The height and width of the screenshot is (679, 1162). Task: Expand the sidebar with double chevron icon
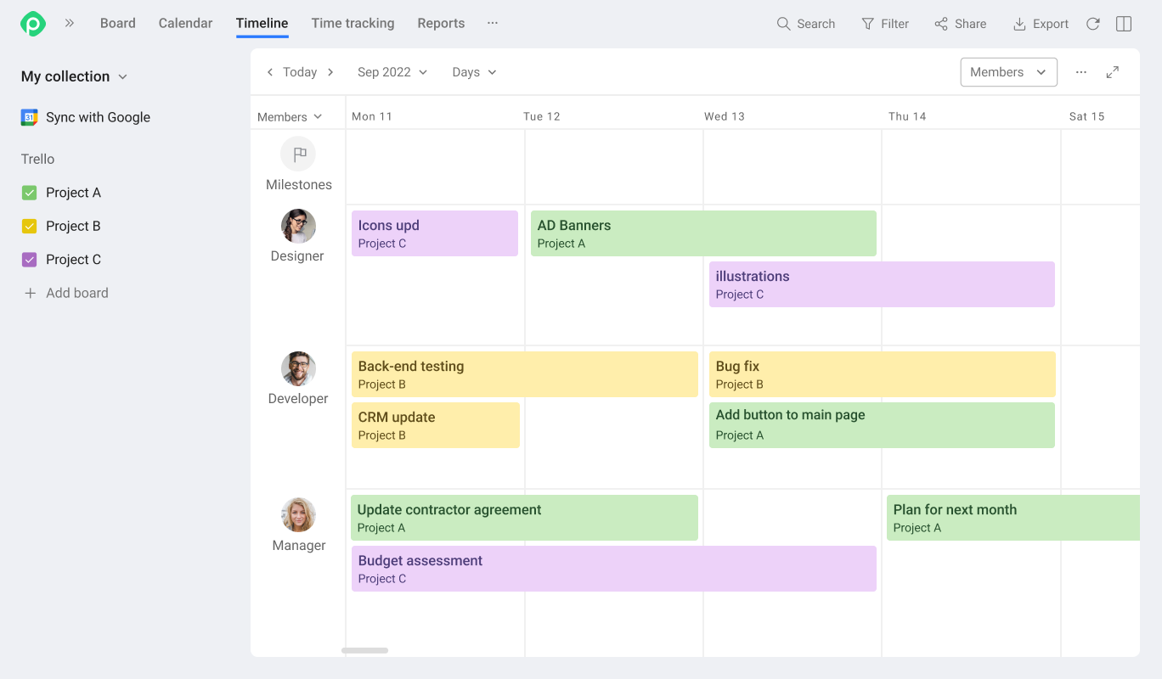tap(70, 24)
